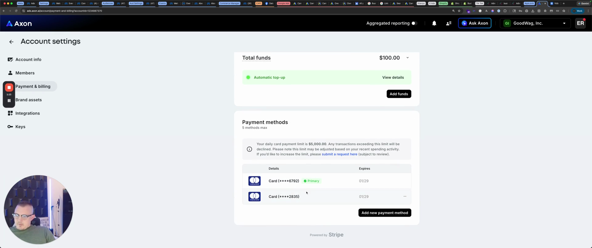592x248 pixels.
Task: Click the browser back arrow
Action: [x=4, y=11]
